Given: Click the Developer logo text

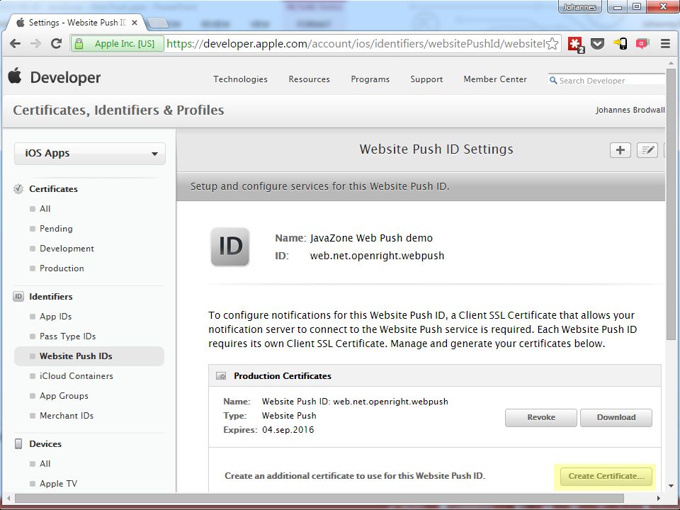Looking at the screenshot, I should tap(65, 77).
